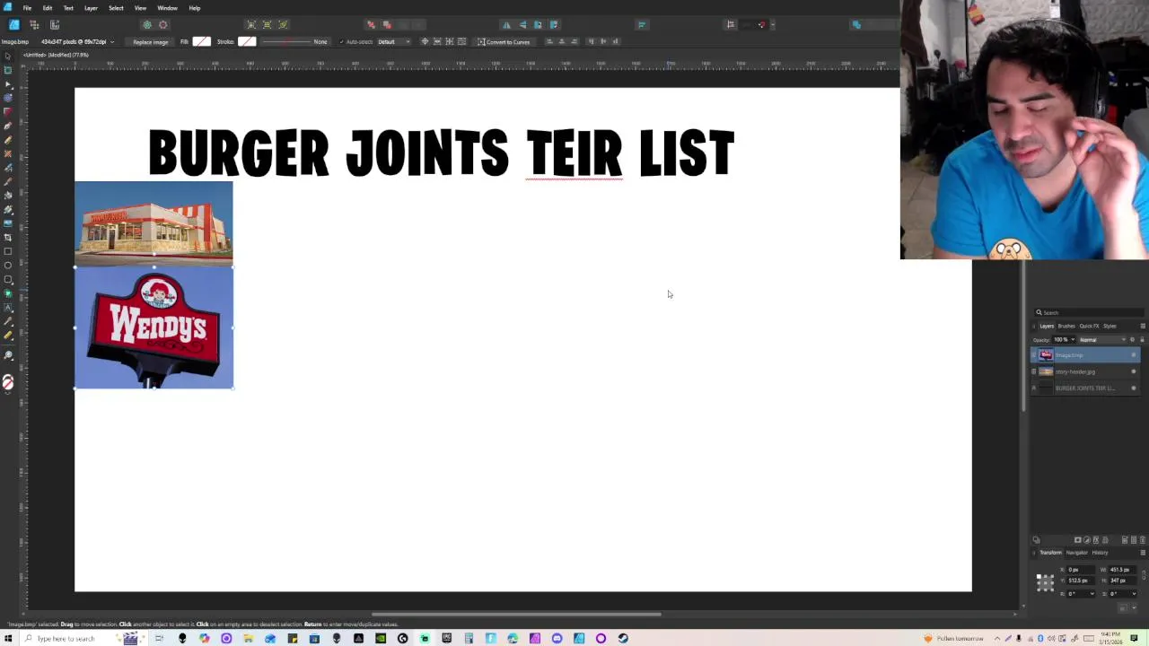Open the View menu
The width and height of the screenshot is (1149, 646).
point(140,8)
